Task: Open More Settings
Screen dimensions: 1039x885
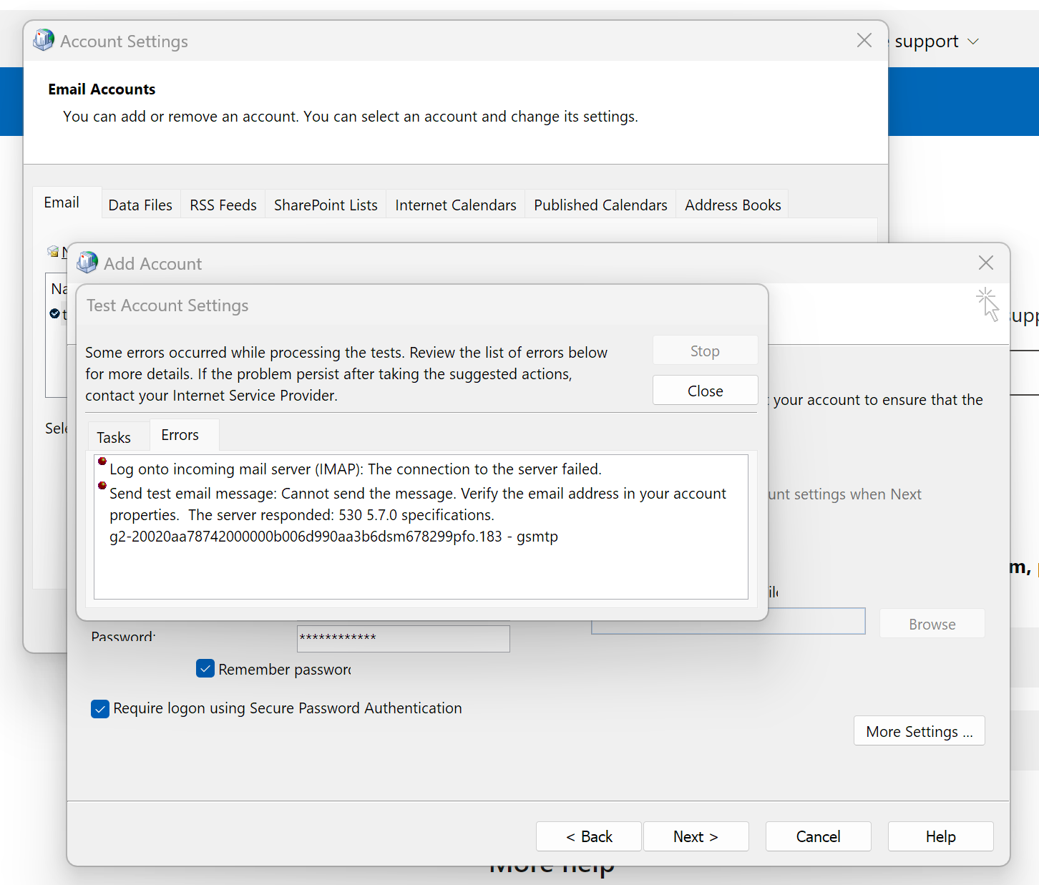Action: tap(919, 731)
